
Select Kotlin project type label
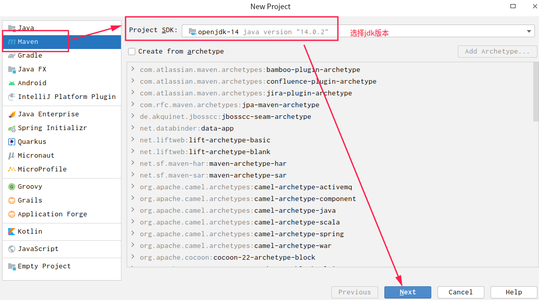(30, 231)
